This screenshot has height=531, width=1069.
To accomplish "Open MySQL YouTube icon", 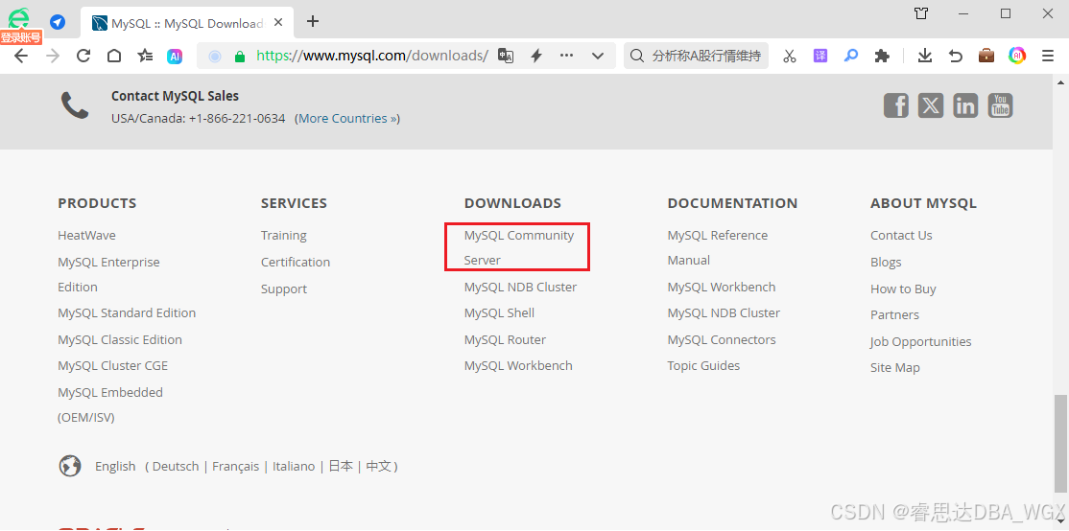I will (1000, 105).
